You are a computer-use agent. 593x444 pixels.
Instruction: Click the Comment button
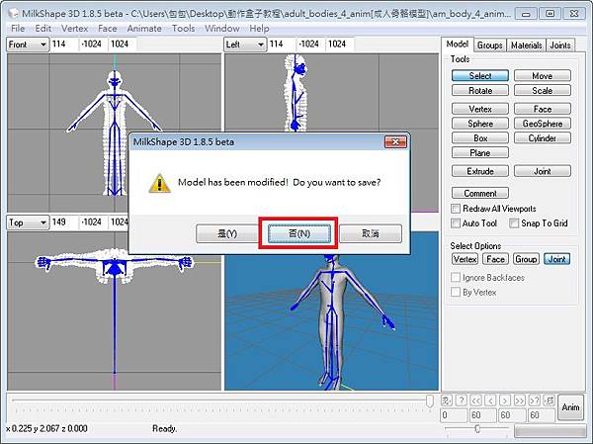click(x=480, y=193)
